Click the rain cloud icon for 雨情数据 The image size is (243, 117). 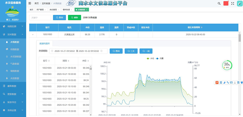[x=7, y=49]
